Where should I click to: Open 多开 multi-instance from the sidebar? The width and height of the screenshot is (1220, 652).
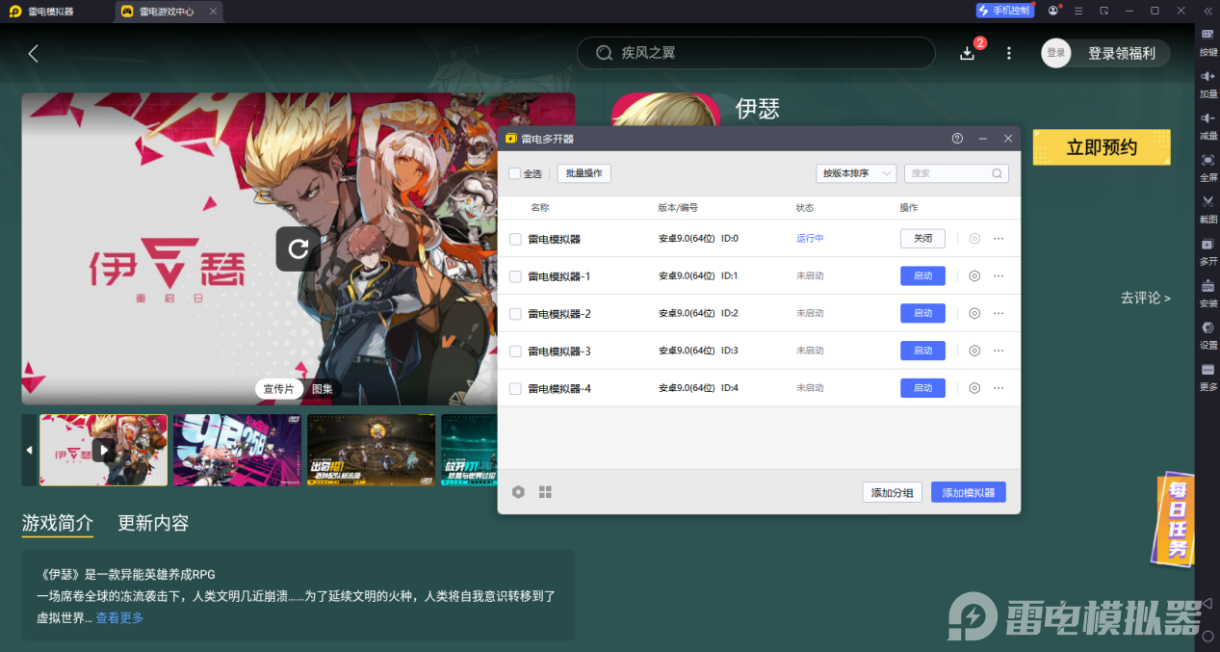pyautogui.click(x=1207, y=249)
